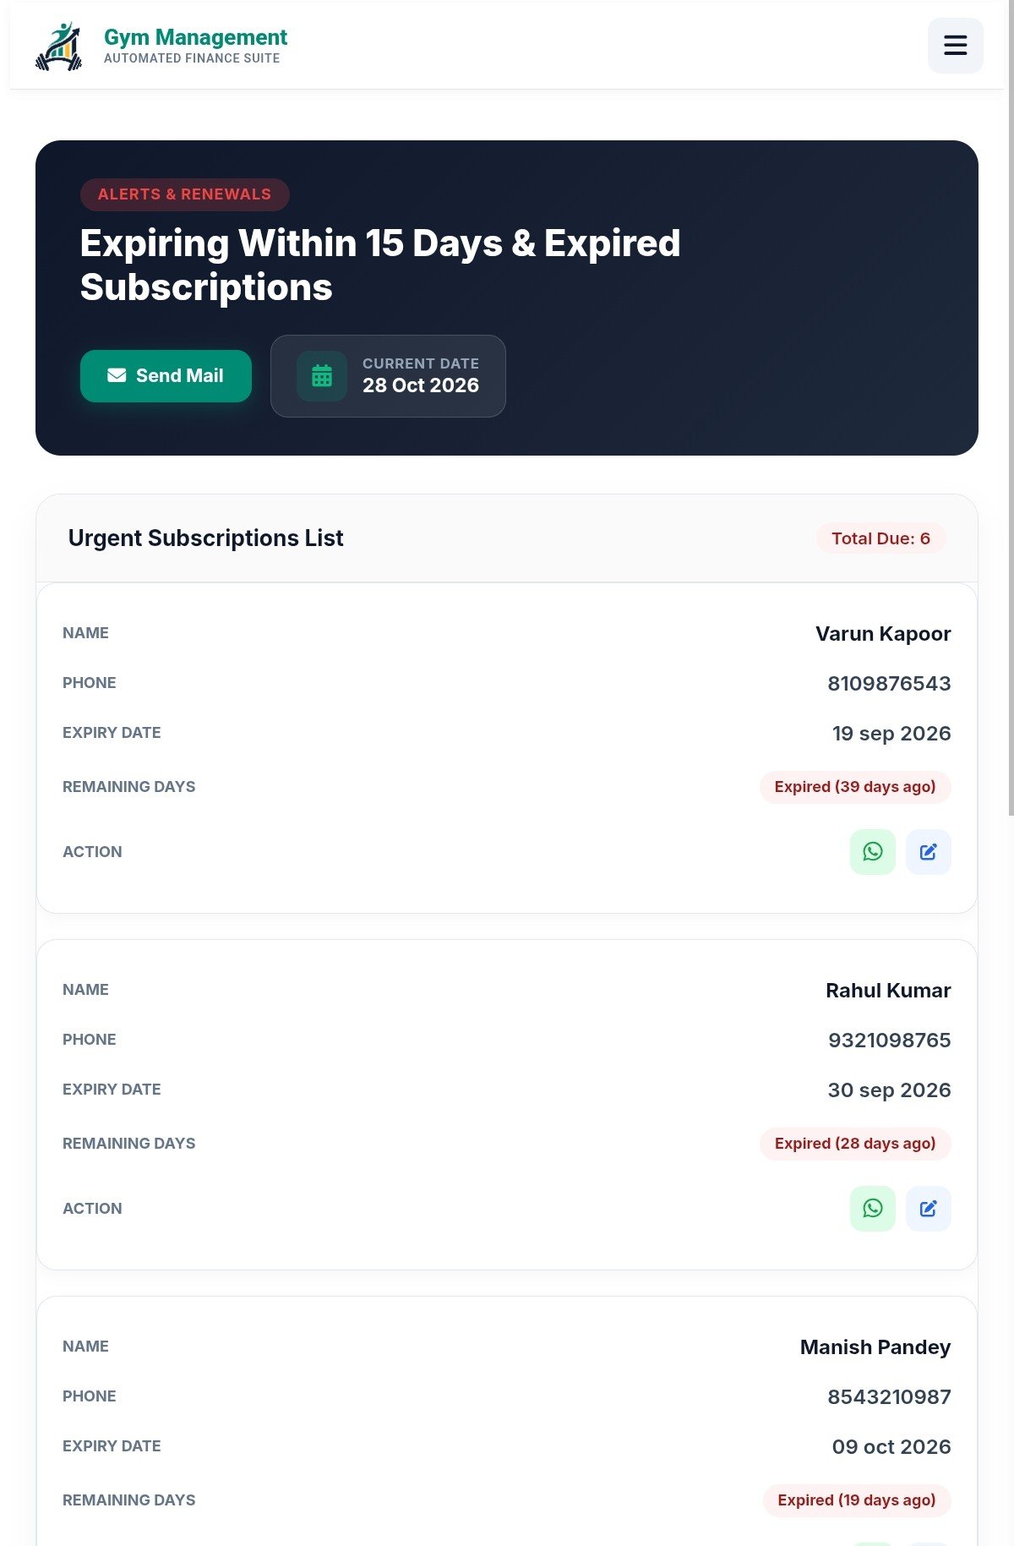Screen dimensions: 1014x1546
Task: Click the Expired (28 days ago) badge
Action: point(855,1144)
